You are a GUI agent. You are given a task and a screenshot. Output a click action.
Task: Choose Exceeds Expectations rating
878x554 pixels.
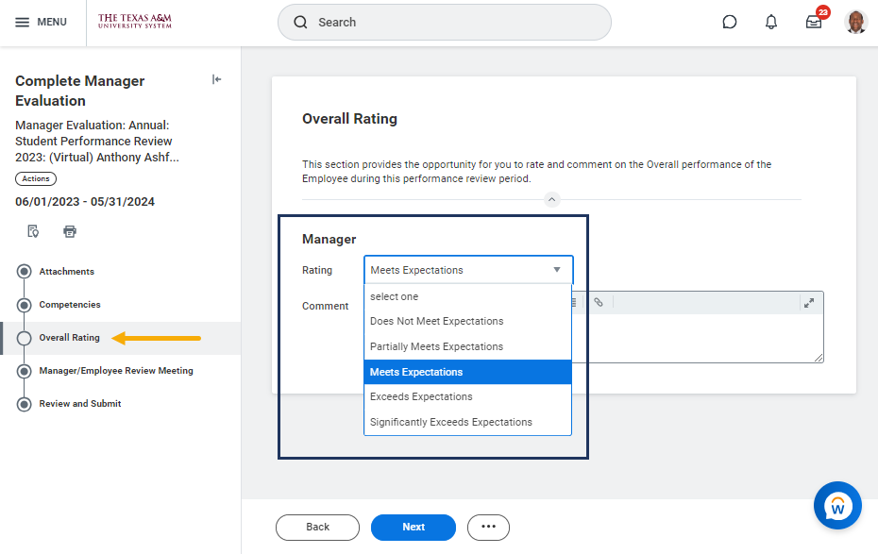coord(421,396)
